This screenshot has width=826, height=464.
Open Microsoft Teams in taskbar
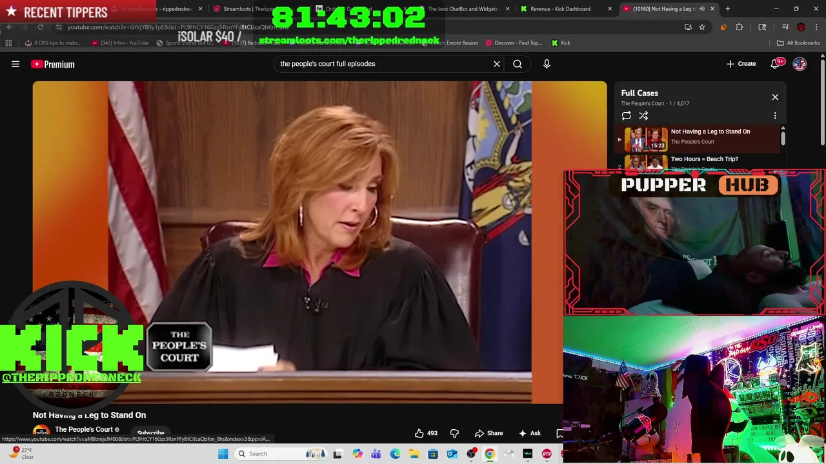point(376,454)
